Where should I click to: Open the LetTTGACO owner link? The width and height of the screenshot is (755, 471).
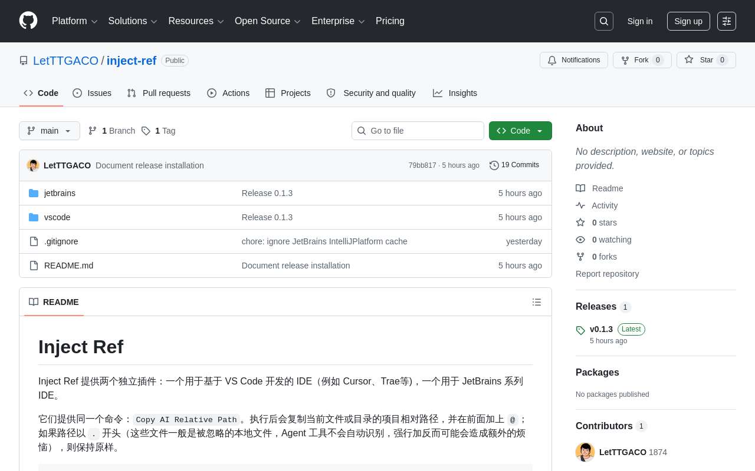(65, 61)
